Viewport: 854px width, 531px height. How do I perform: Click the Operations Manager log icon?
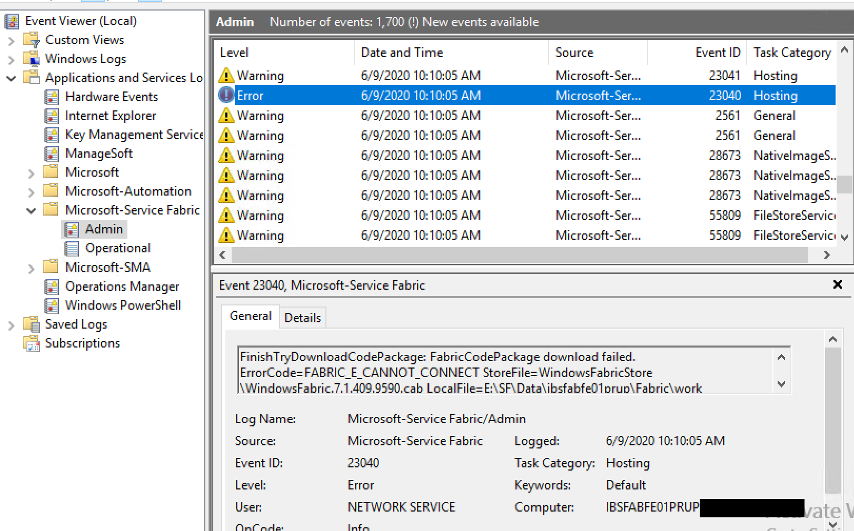coord(52,287)
